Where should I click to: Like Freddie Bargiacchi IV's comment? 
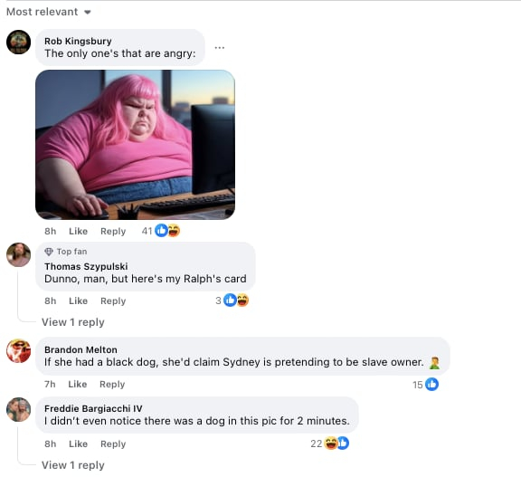click(78, 444)
